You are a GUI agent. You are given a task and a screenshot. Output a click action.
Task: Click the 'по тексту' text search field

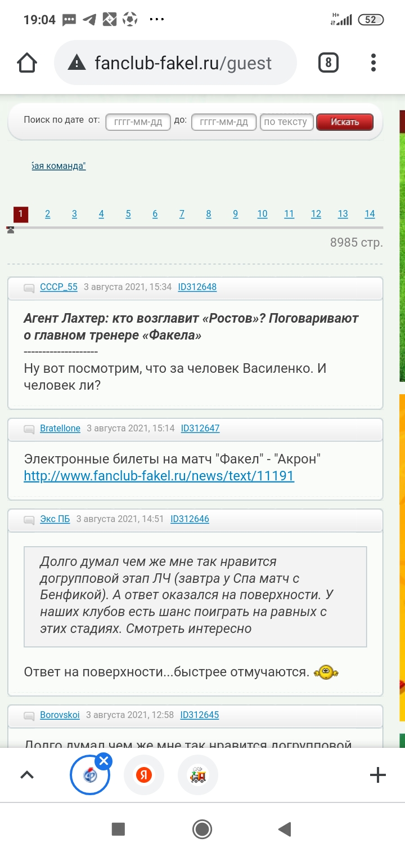[x=285, y=122]
